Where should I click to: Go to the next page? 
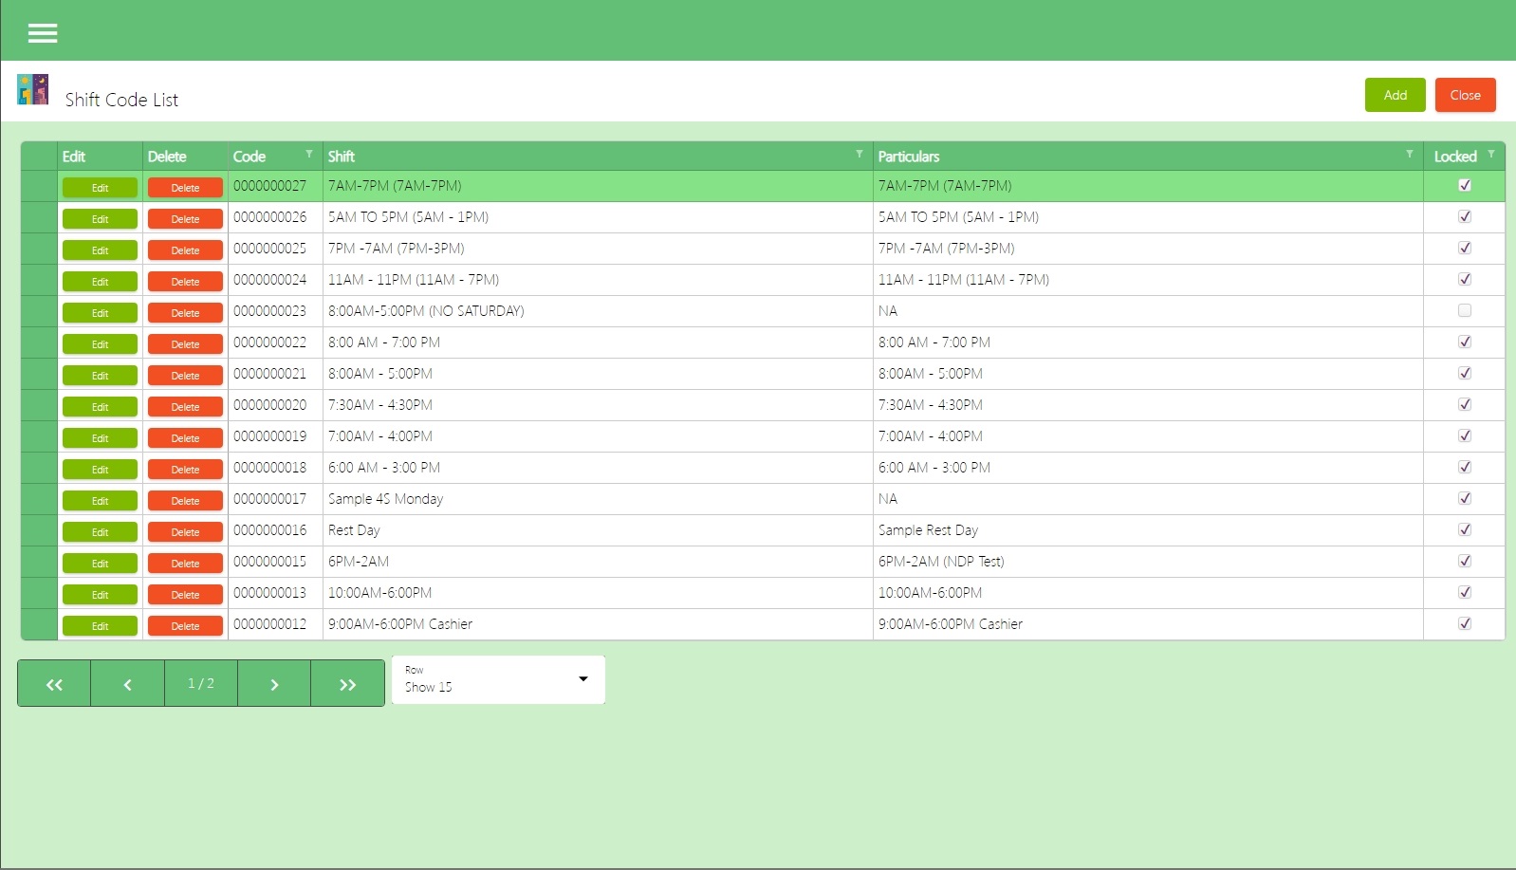[x=274, y=683]
